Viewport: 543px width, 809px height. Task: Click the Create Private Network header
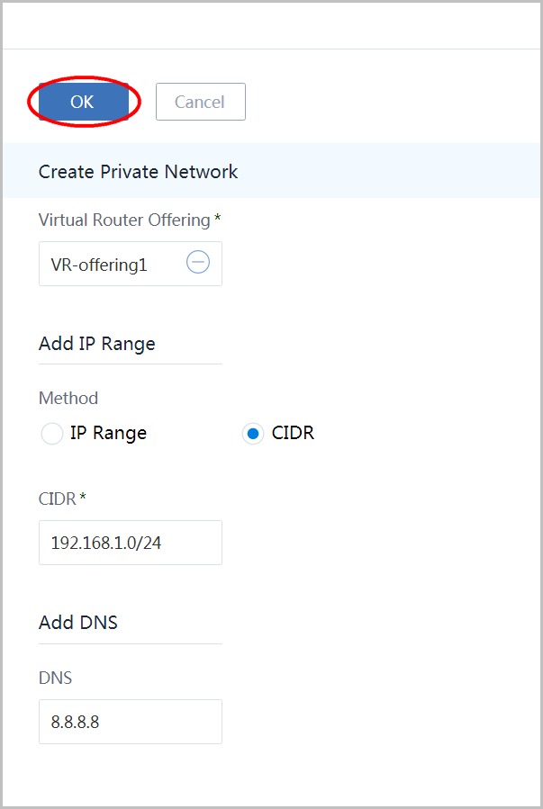click(x=139, y=171)
